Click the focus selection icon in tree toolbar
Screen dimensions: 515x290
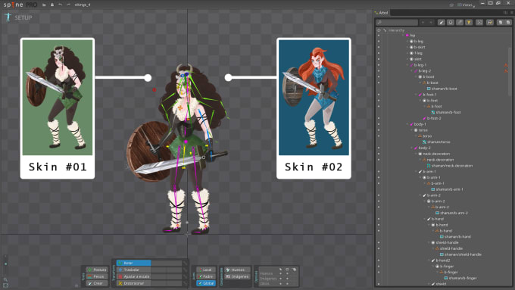tap(479, 22)
